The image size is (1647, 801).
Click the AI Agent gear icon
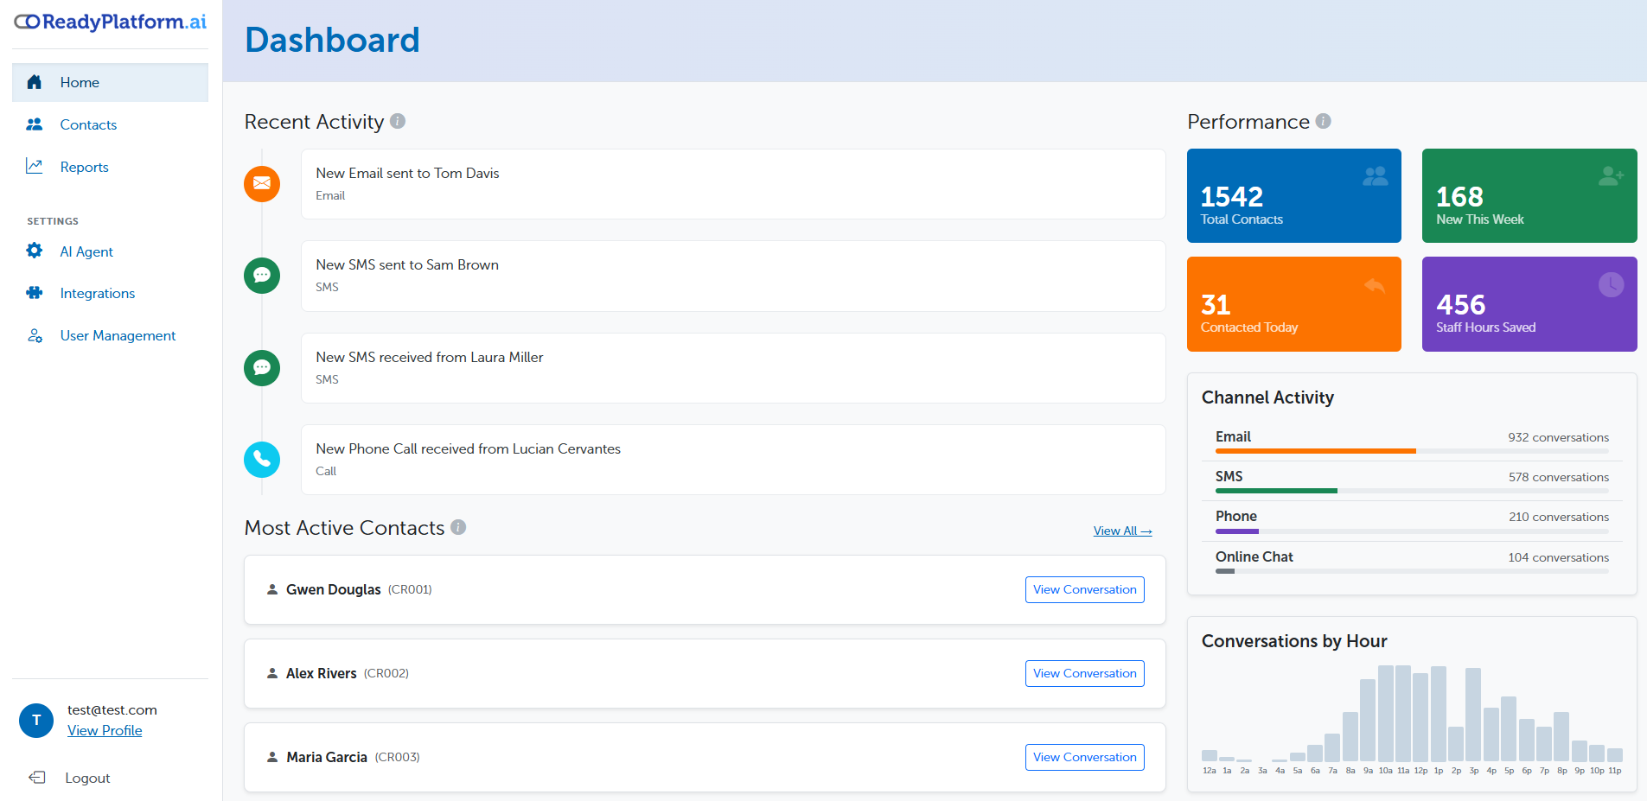point(35,251)
